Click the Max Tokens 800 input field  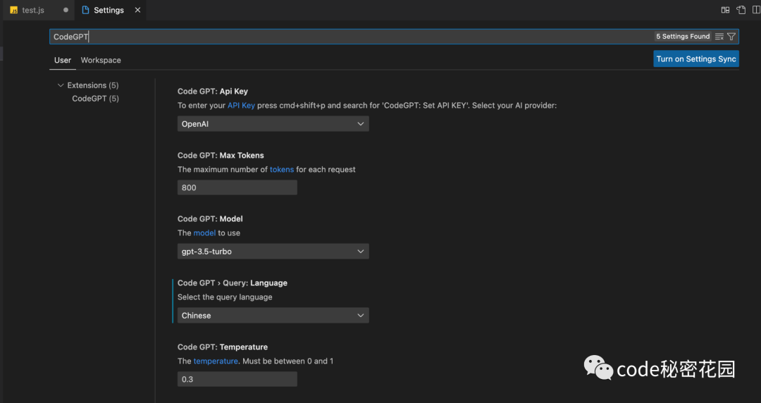(x=237, y=188)
